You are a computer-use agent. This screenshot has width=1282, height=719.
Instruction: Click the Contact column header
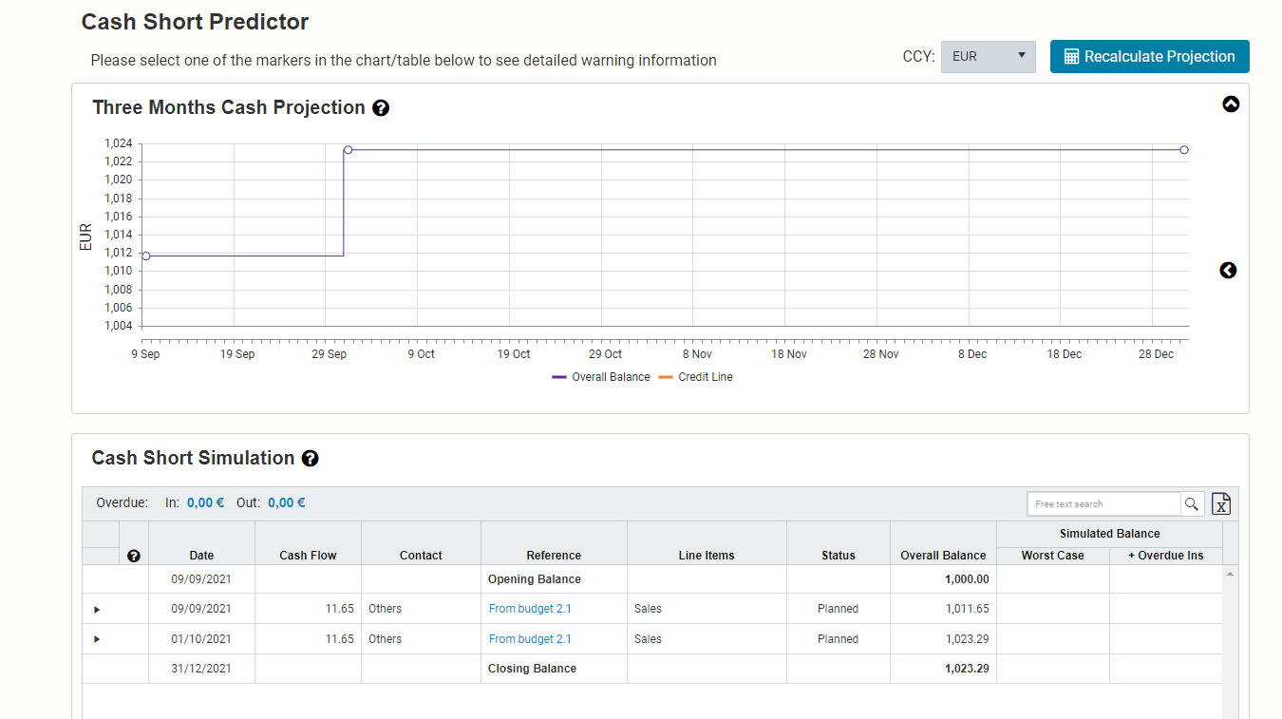pos(421,556)
